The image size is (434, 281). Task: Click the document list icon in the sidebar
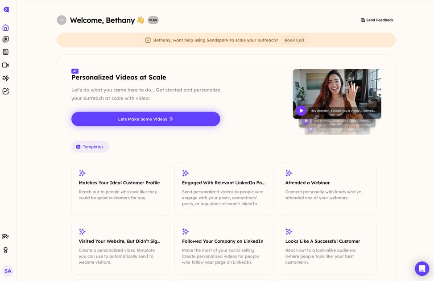(6, 52)
